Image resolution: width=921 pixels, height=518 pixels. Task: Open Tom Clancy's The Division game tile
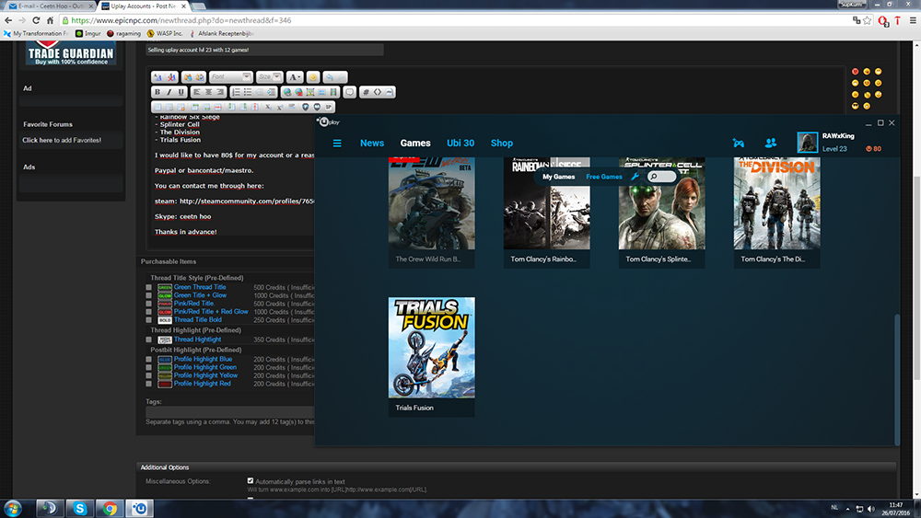(x=776, y=213)
